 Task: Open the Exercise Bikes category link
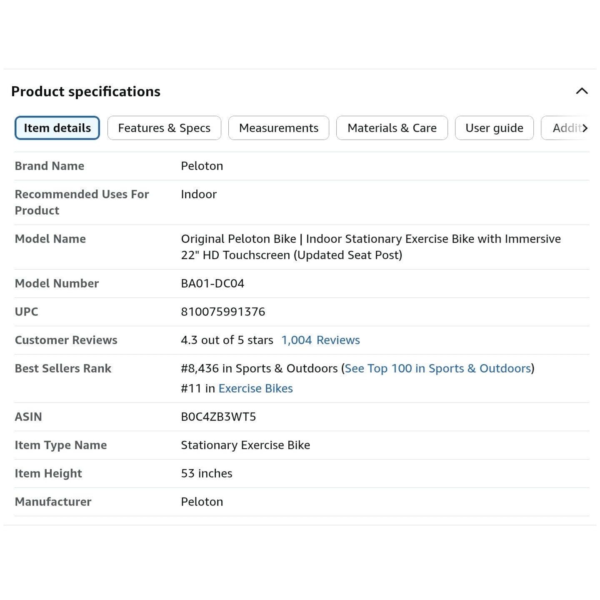256,388
